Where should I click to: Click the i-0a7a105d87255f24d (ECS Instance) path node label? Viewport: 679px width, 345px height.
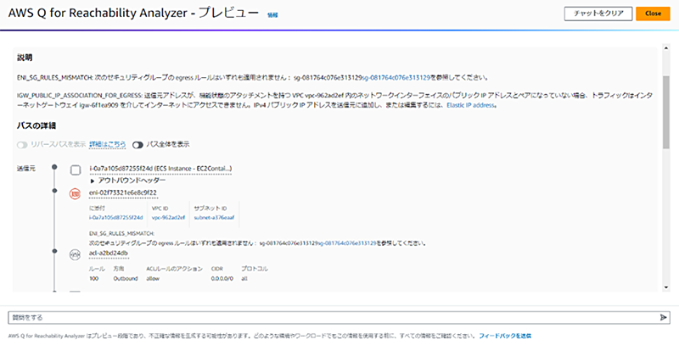point(160,168)
